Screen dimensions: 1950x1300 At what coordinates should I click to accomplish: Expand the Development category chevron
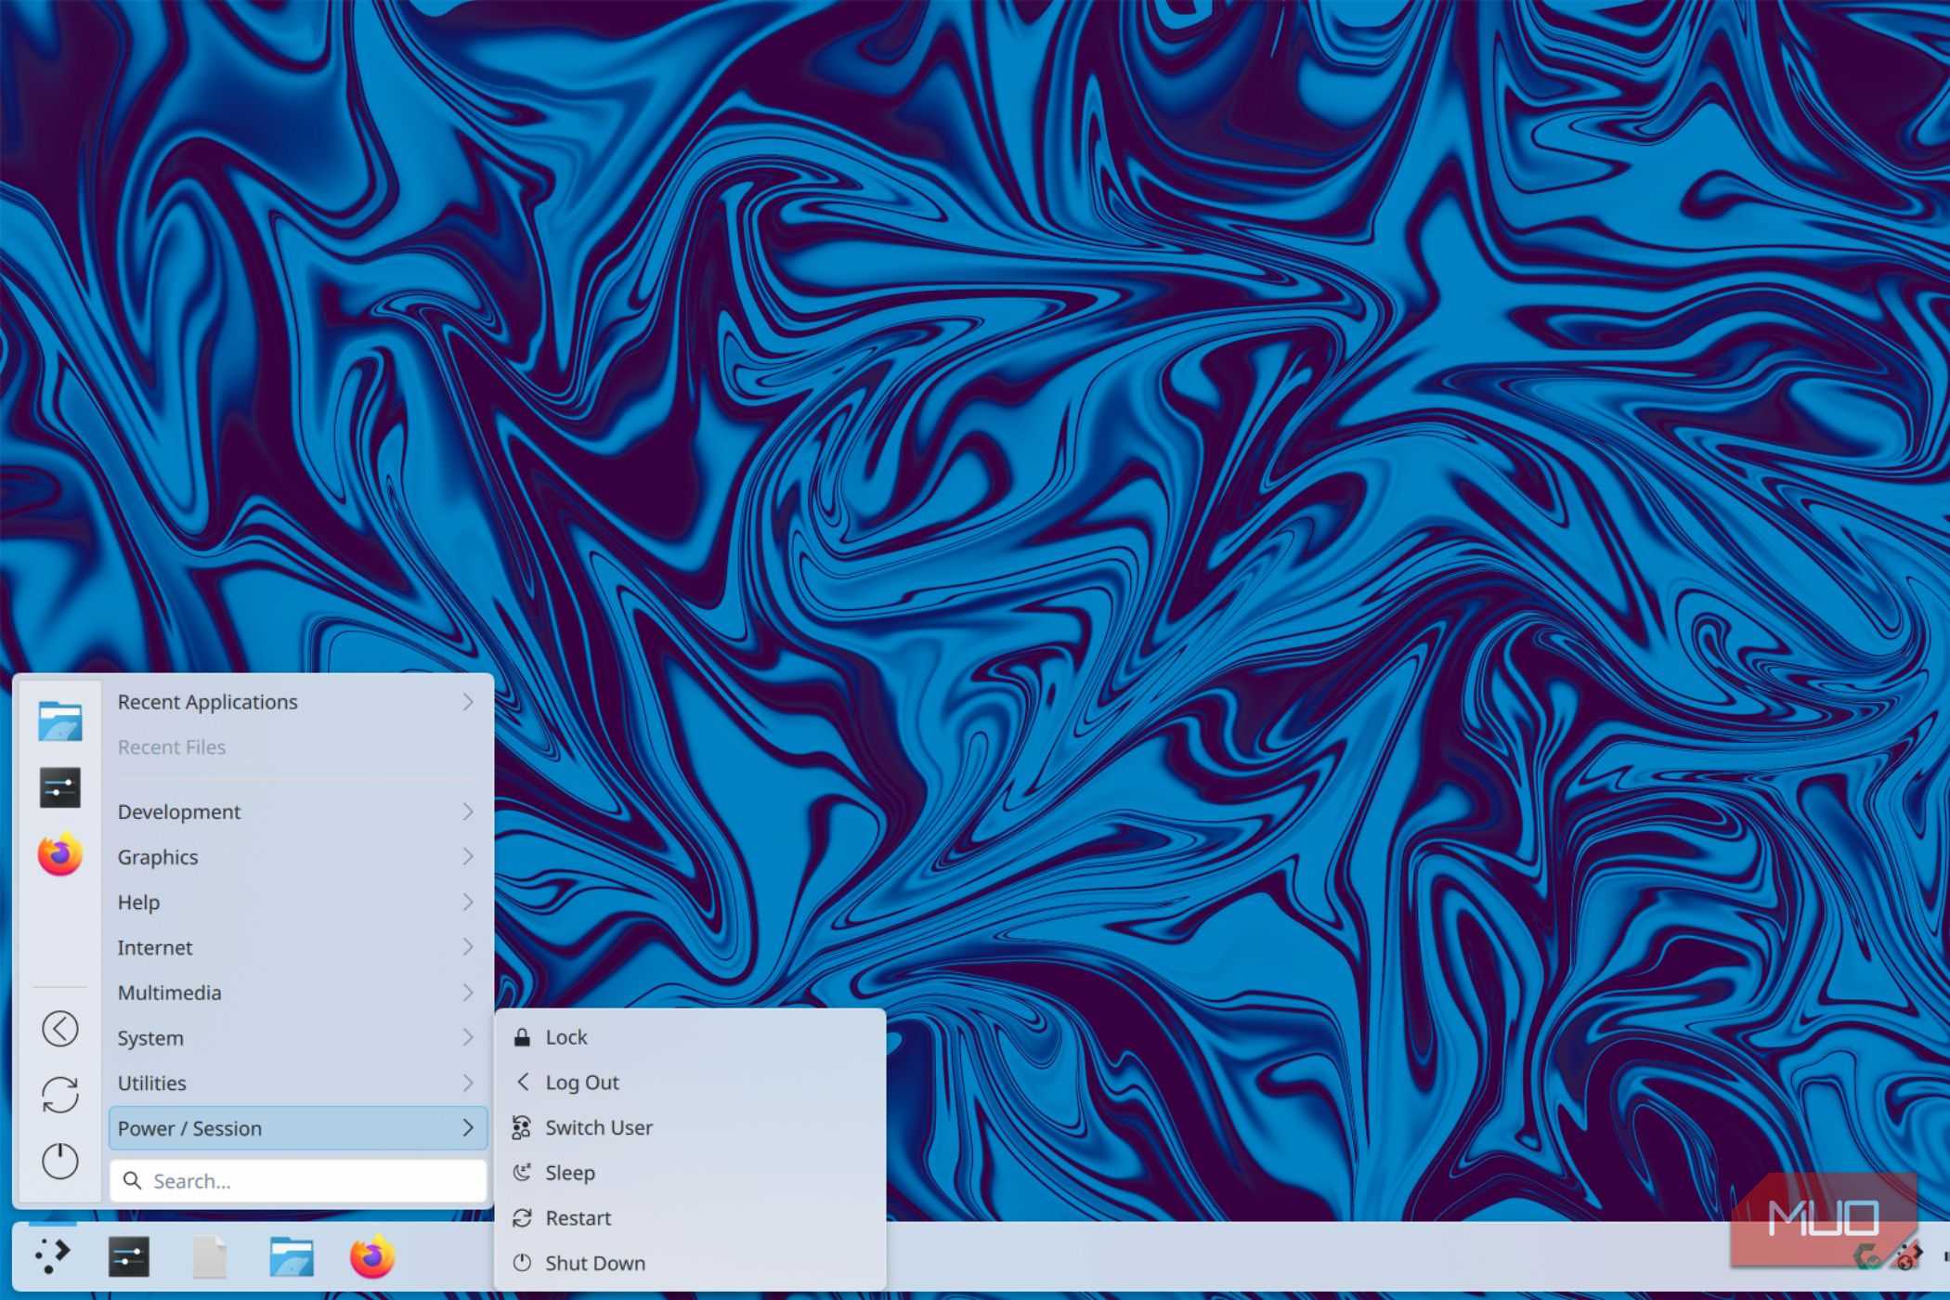coord(468,812)
